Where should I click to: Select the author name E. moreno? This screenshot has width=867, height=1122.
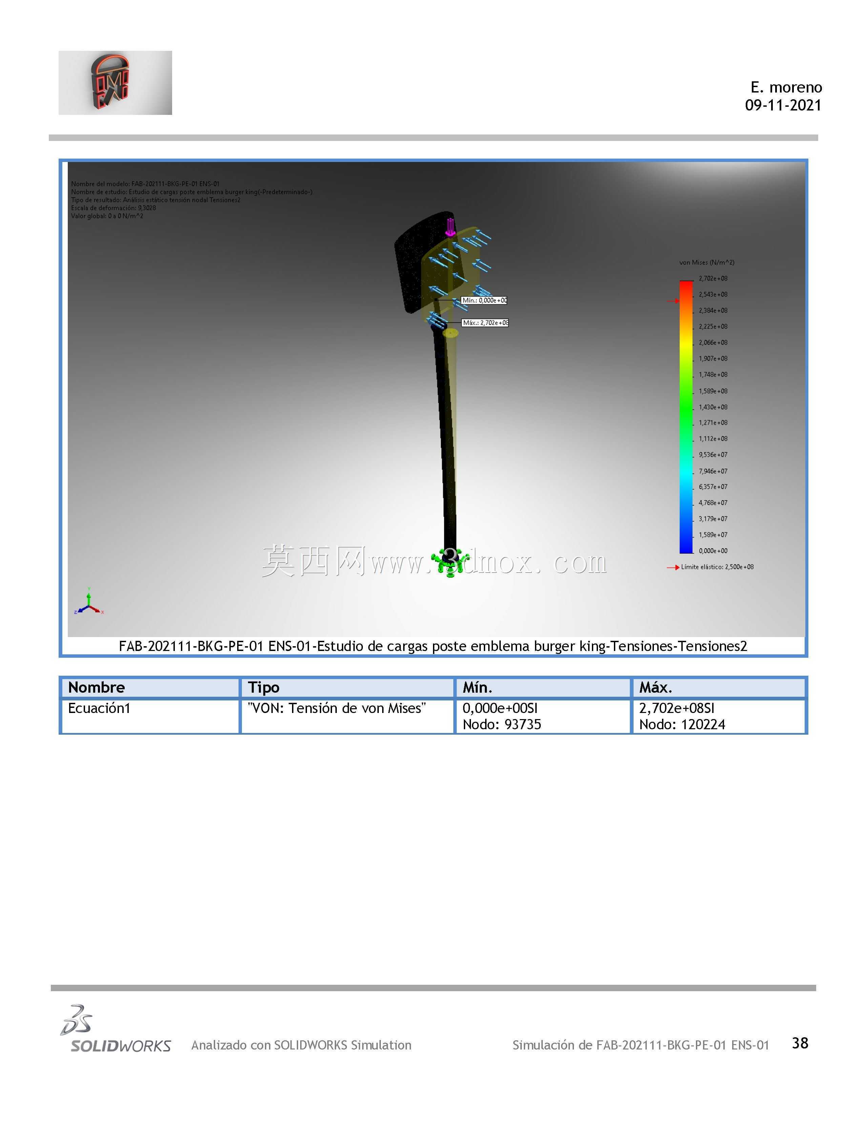[x=786, y=87]
